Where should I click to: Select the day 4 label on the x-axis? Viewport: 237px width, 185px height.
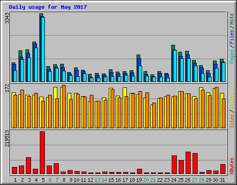pos(36,180)
